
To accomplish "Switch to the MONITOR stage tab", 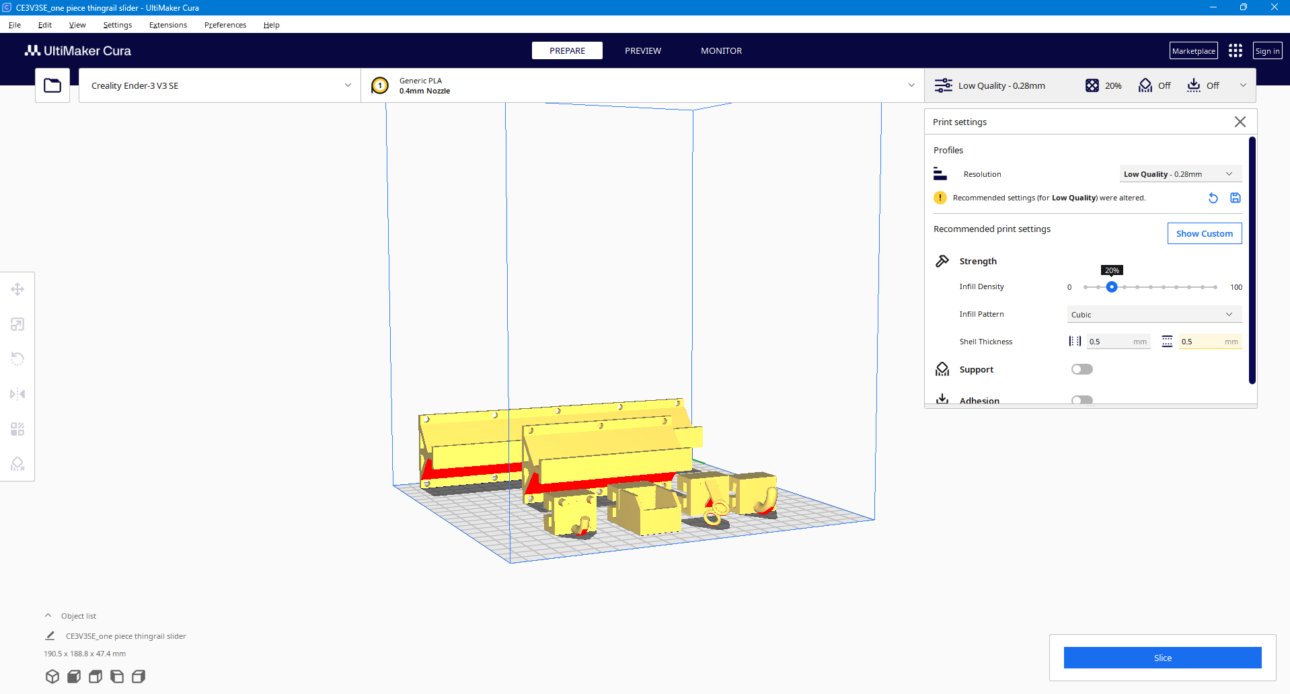I will pos(722,50).
